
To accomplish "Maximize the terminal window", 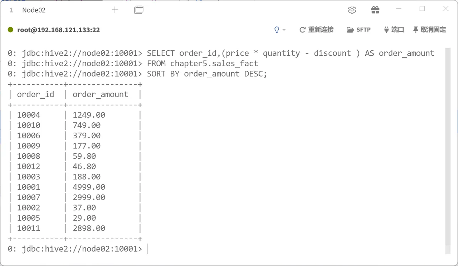I will coord(422,9).
